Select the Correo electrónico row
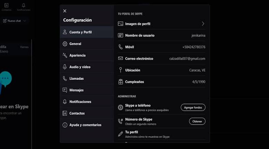The height and width of the screenshot is (149, 269). click(162, 58)
